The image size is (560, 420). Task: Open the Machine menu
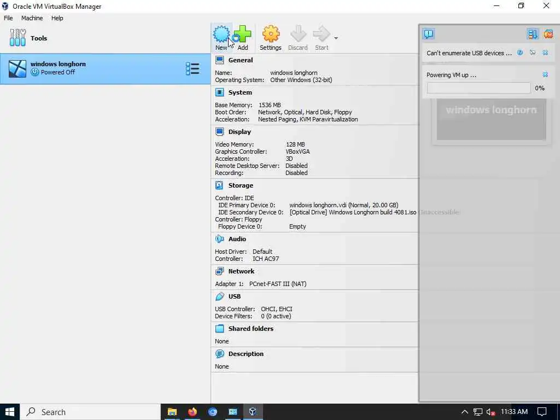coord(32,18)
